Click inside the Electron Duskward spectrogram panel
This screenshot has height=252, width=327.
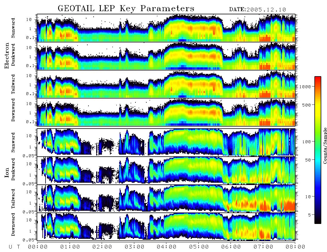pyautogui.click(x=166, y=56)
